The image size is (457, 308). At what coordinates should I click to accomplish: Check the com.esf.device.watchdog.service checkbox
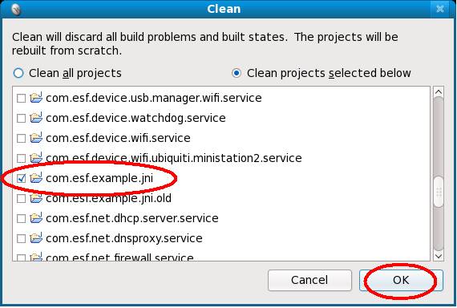click(x=21, y=118)
